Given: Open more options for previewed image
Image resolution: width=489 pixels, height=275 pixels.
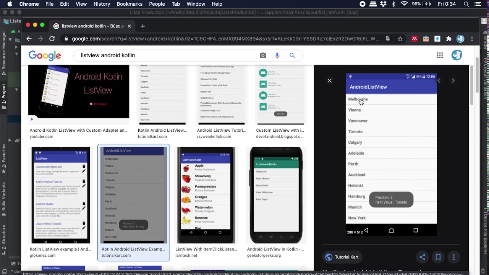Looking at the screenshot, I should pyautogui.click(x=454, y=257).
